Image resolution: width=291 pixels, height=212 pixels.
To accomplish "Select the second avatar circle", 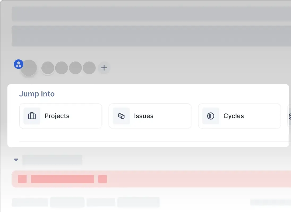I will click(48, 68).
